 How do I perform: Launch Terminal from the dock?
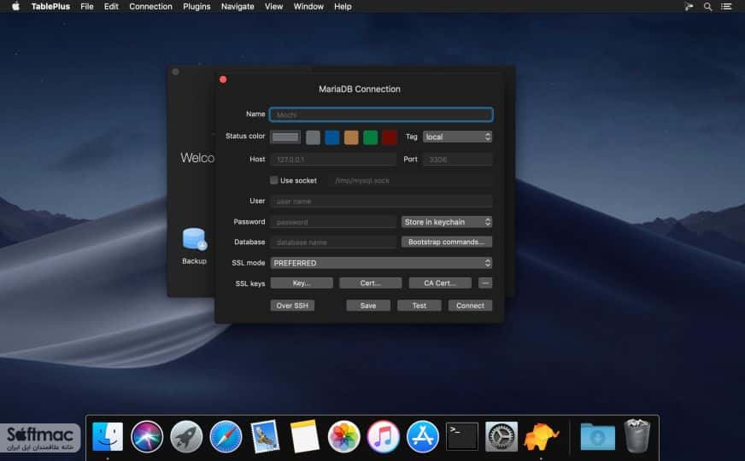click(462, 436)
